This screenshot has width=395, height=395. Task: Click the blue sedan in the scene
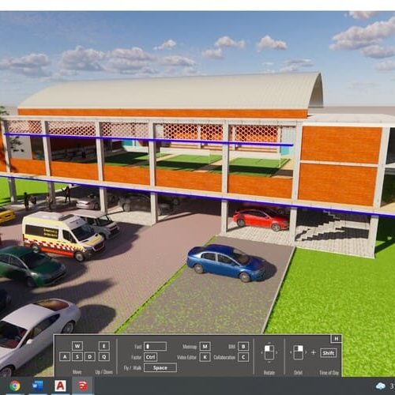click(228, 262)
